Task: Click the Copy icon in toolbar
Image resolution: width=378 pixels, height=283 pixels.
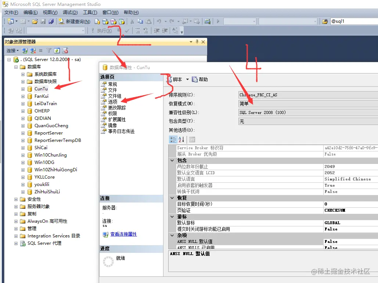Action: click(140, 21)
